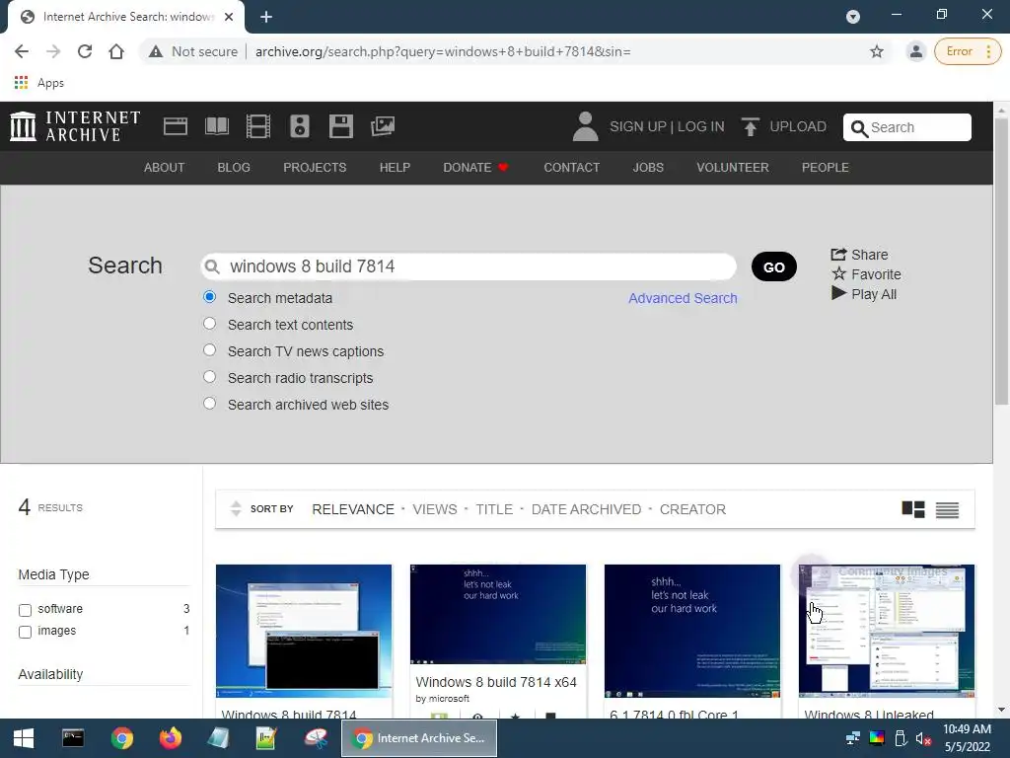Open the Chrome home page button

coord(116,51)
